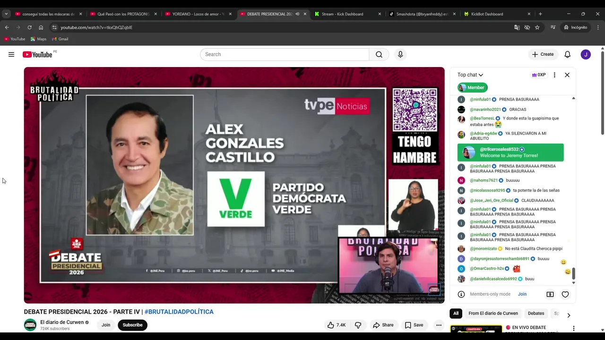Screen dimensions: 605x340
Task: Close the YORDANO tab
Action: 230,14
